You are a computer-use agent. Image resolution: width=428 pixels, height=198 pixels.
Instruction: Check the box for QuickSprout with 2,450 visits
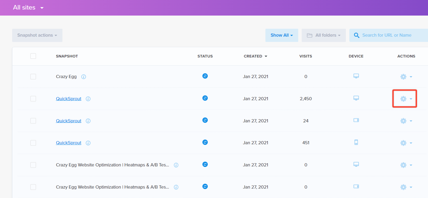pos(33,99)
